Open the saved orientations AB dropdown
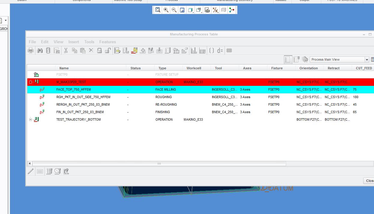The image size is (374, 214). [x=199, y=10]
